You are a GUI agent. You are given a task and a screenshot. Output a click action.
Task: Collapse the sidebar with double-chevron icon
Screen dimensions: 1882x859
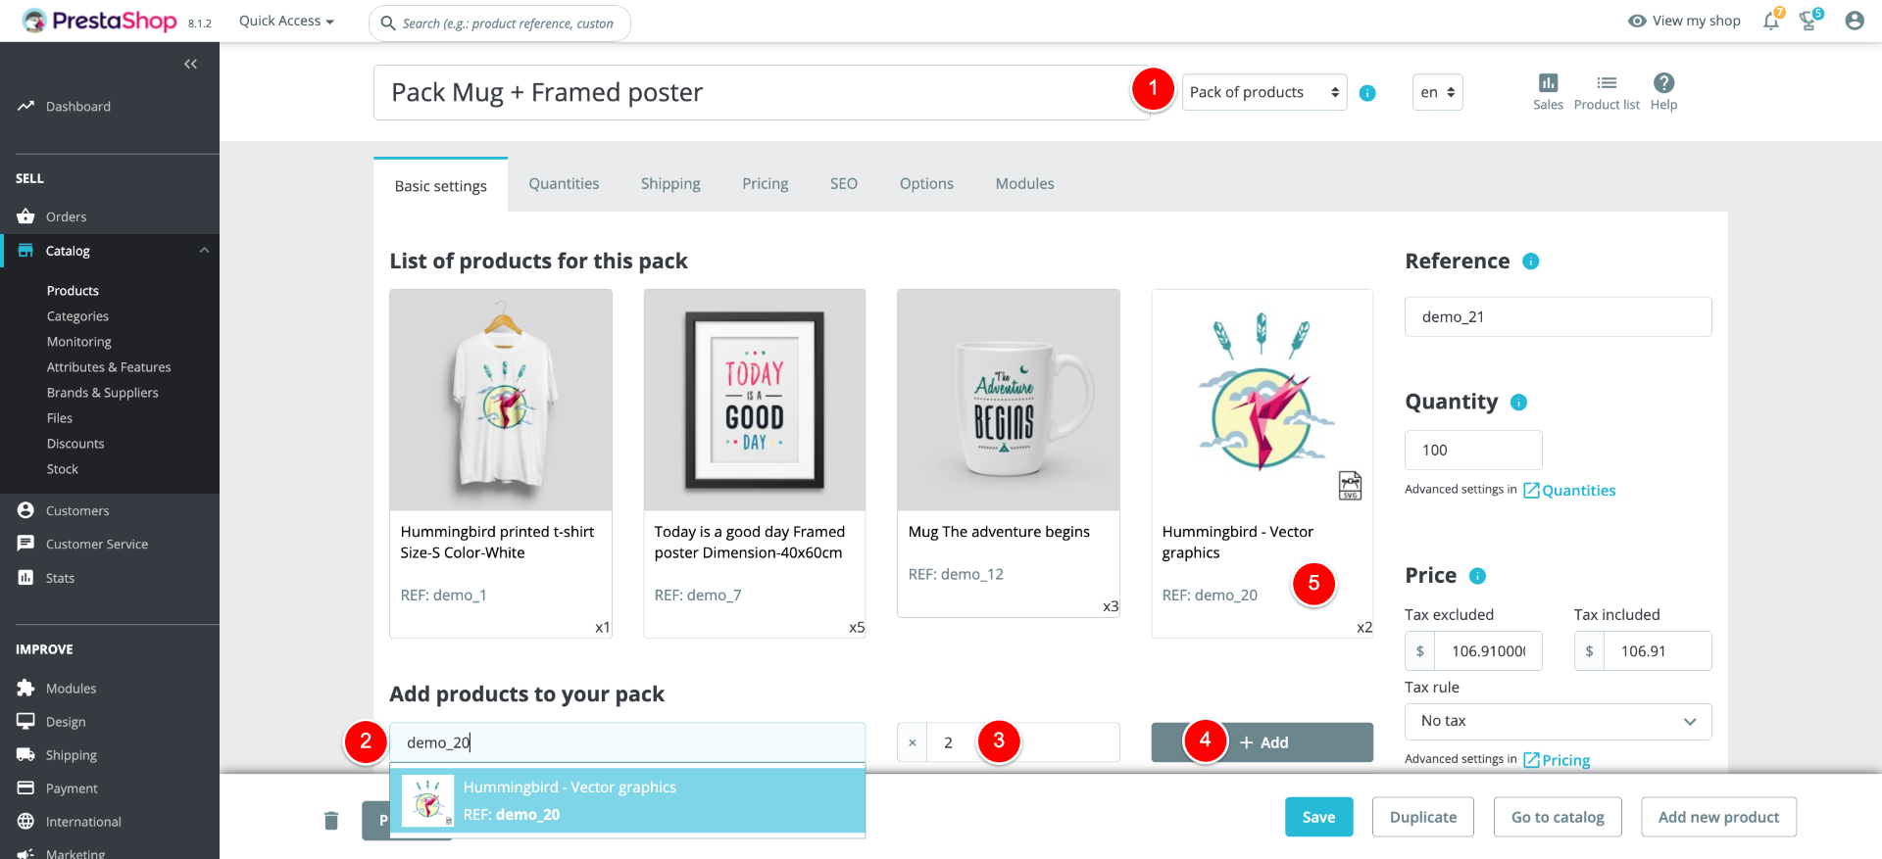190,64
